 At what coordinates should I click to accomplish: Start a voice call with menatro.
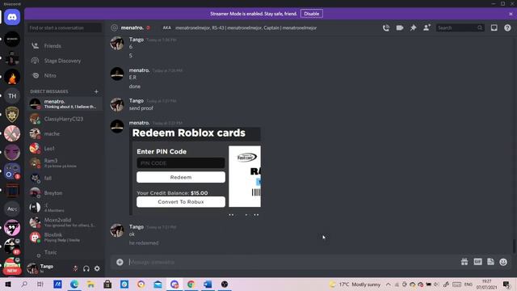pos(386,27)
